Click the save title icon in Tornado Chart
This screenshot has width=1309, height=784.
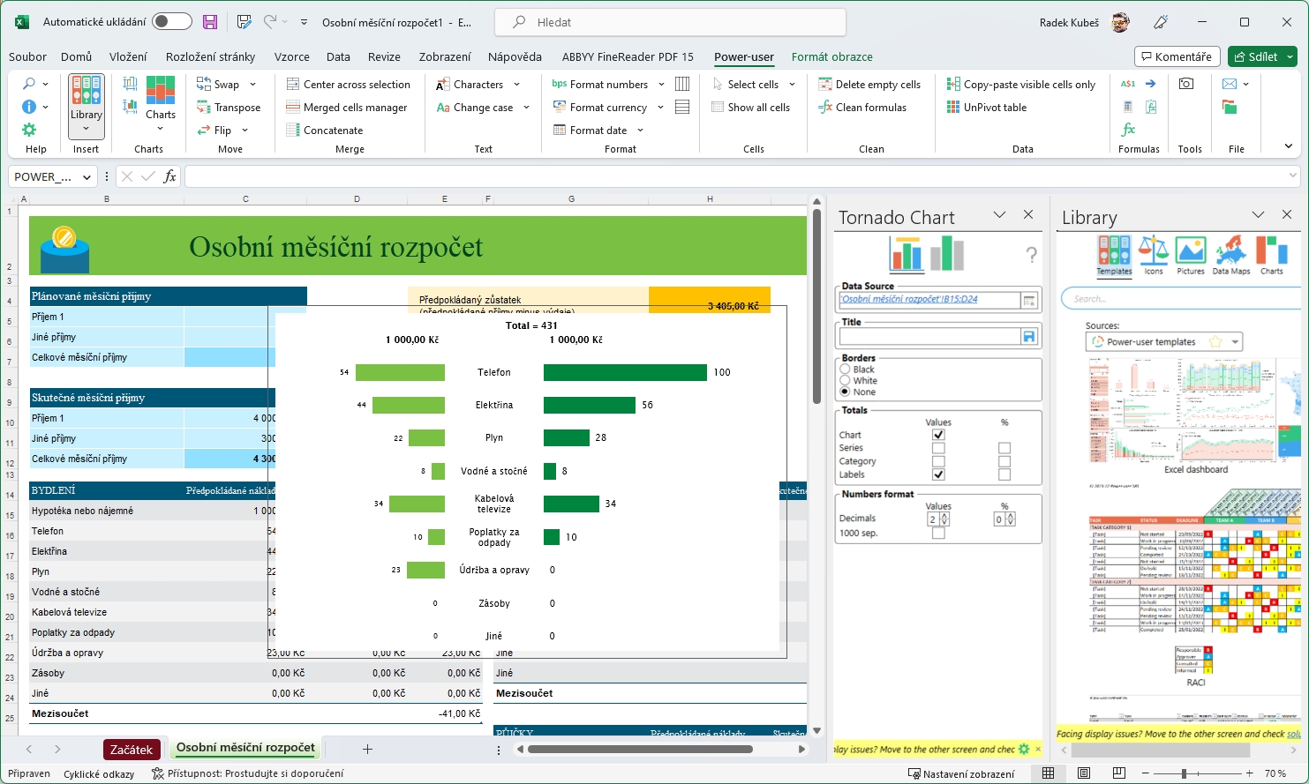click(x=1028, y=337)
